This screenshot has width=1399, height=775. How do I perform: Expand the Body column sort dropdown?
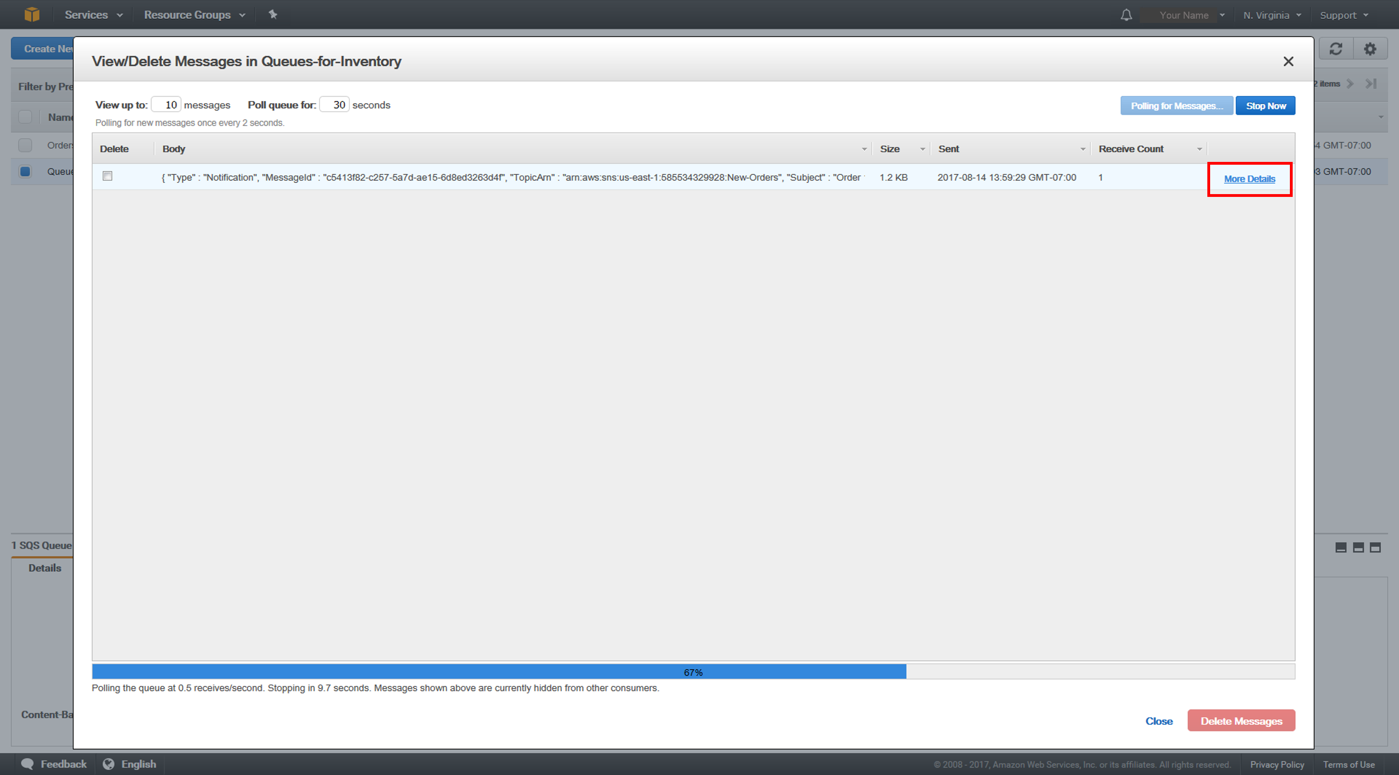tap(862, 149)
